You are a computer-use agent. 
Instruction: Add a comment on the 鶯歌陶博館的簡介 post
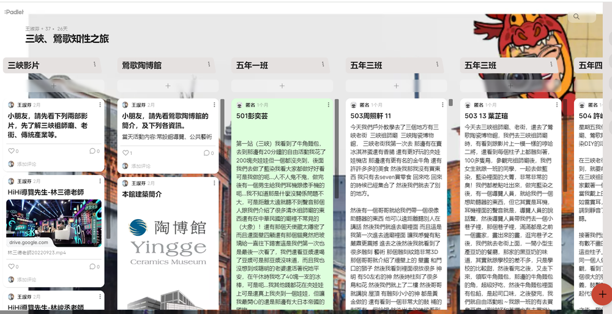(141, 166)
